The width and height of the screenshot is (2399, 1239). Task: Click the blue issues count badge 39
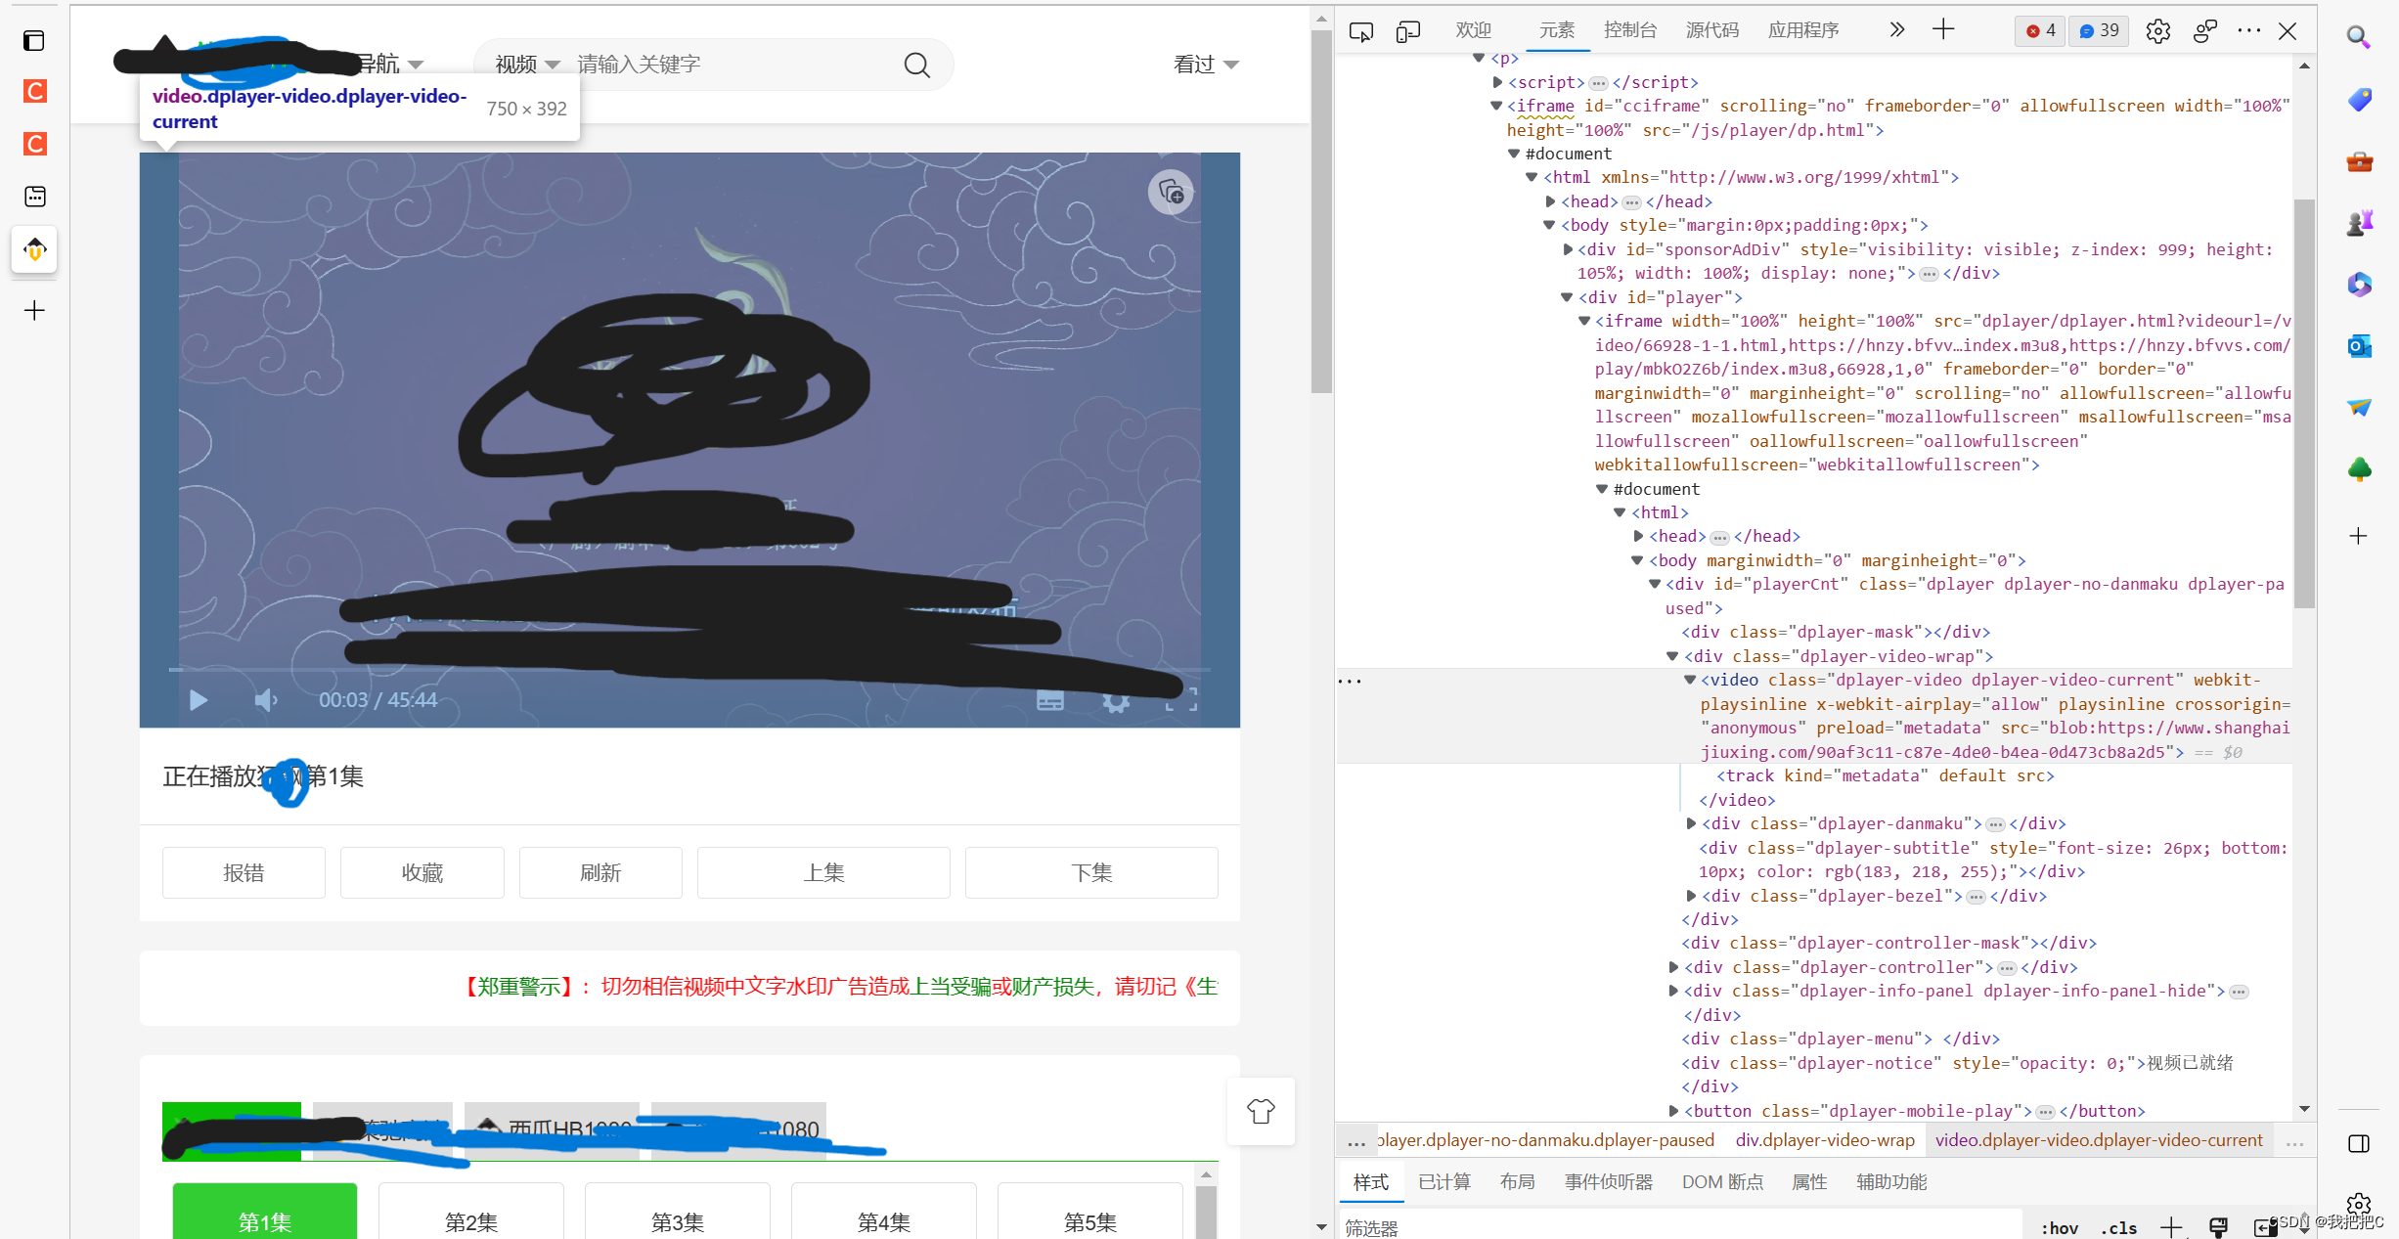pos(2099,31)
